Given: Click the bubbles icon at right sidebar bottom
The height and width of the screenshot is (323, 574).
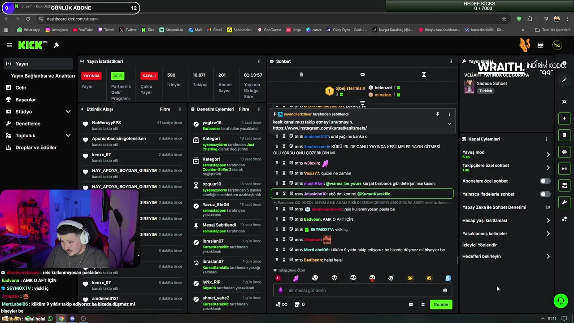Looking at the screenshot, I should click(565, 219).
